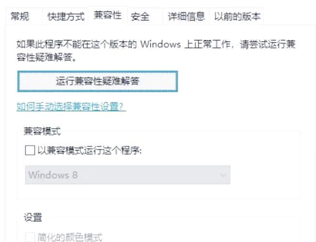Open the 详细信息 tab
The image size is (316, 242).
[186, 16]
